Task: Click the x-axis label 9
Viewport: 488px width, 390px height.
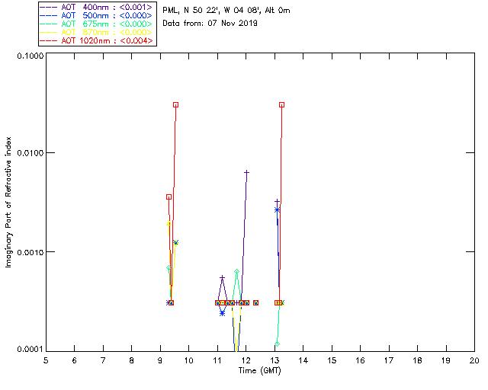Action: [160, 360]
